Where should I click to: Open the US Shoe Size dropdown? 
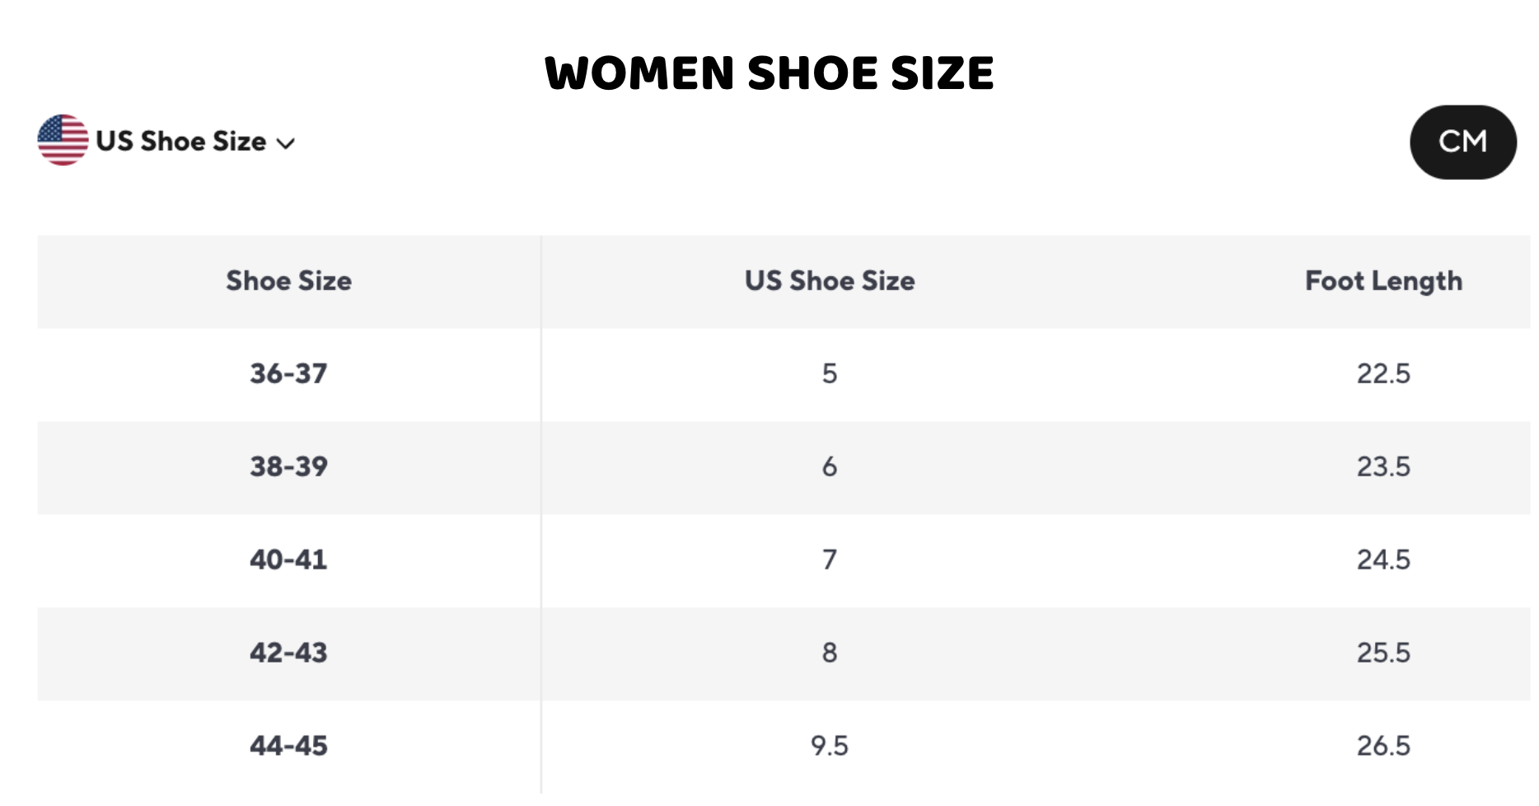pyautogui.click(x=181, y=142)
